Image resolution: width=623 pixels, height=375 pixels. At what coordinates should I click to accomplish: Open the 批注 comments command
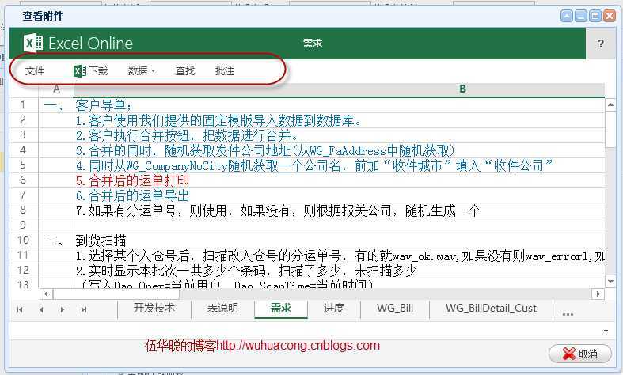225,70
